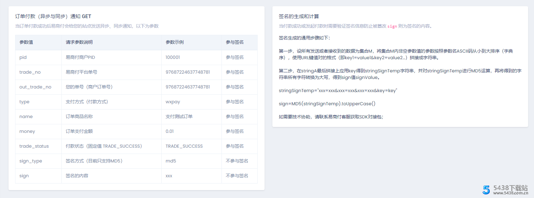The width and height of the screenshot is (534, 198).
Task: Select the stringSignTemp formula line
Action: point(338,90)
